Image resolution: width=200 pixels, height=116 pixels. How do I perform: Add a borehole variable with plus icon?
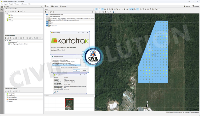coord(18,11)
